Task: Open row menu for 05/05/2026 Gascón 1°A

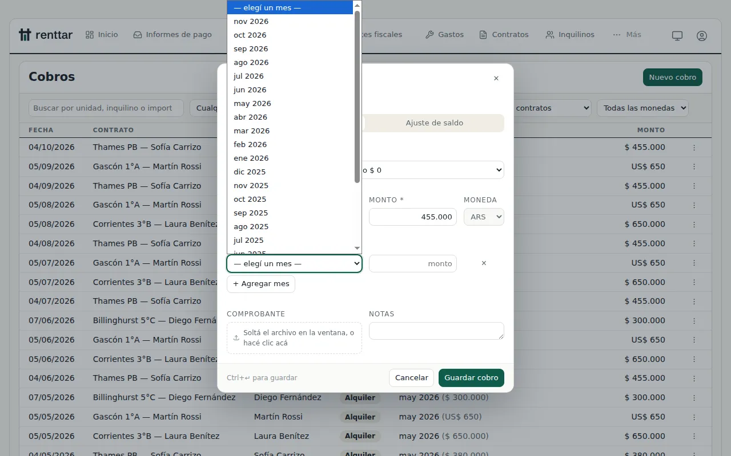Action: click(x=694, y=417)
